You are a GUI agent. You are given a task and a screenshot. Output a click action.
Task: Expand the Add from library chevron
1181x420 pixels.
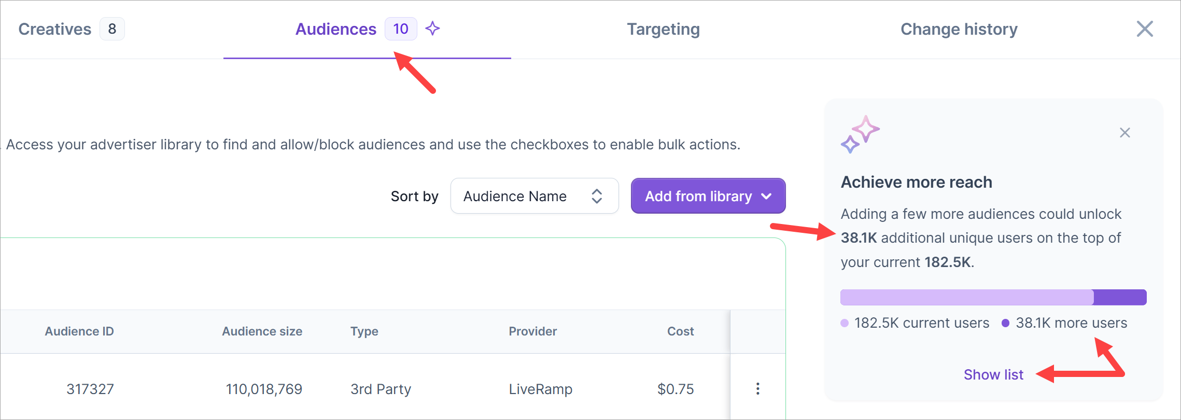[x=766, y=196]
